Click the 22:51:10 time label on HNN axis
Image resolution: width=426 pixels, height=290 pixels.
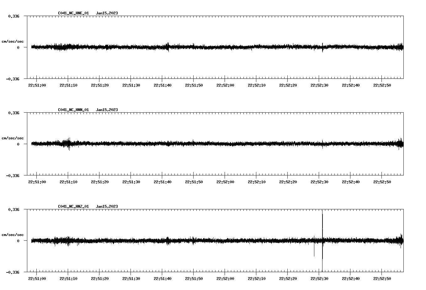68,182
